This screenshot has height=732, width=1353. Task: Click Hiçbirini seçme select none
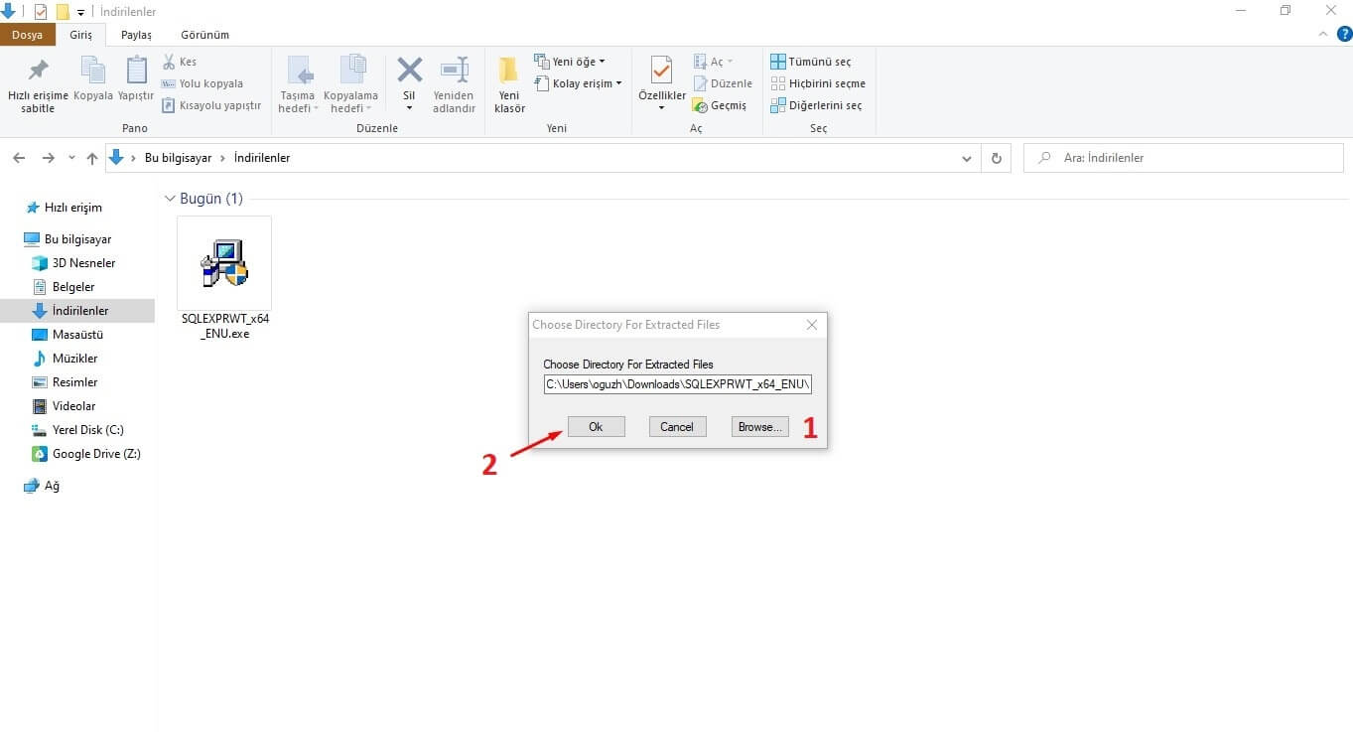click(818, 83)
